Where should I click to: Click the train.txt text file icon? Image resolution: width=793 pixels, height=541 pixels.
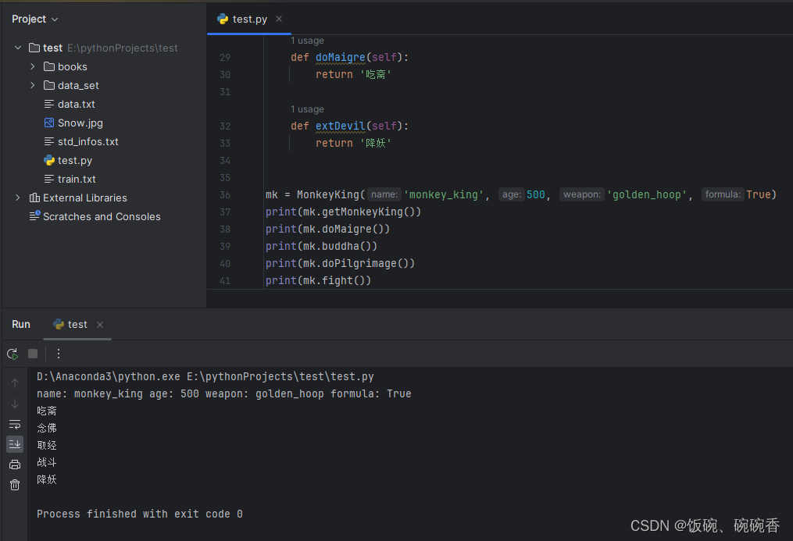49,179
